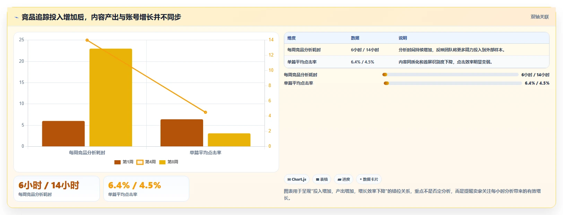563x215 pixels.
Task: Click the 第8周 yellow legend swatch
Action: [162, 162]
